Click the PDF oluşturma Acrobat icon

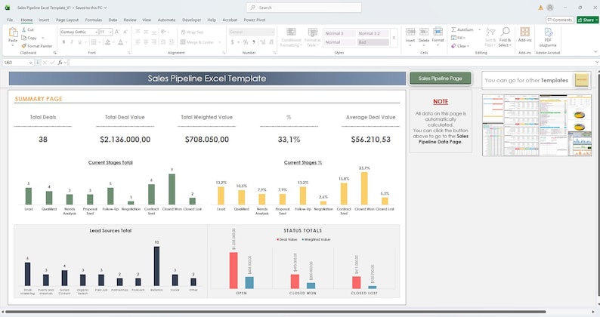coord(549,32)
